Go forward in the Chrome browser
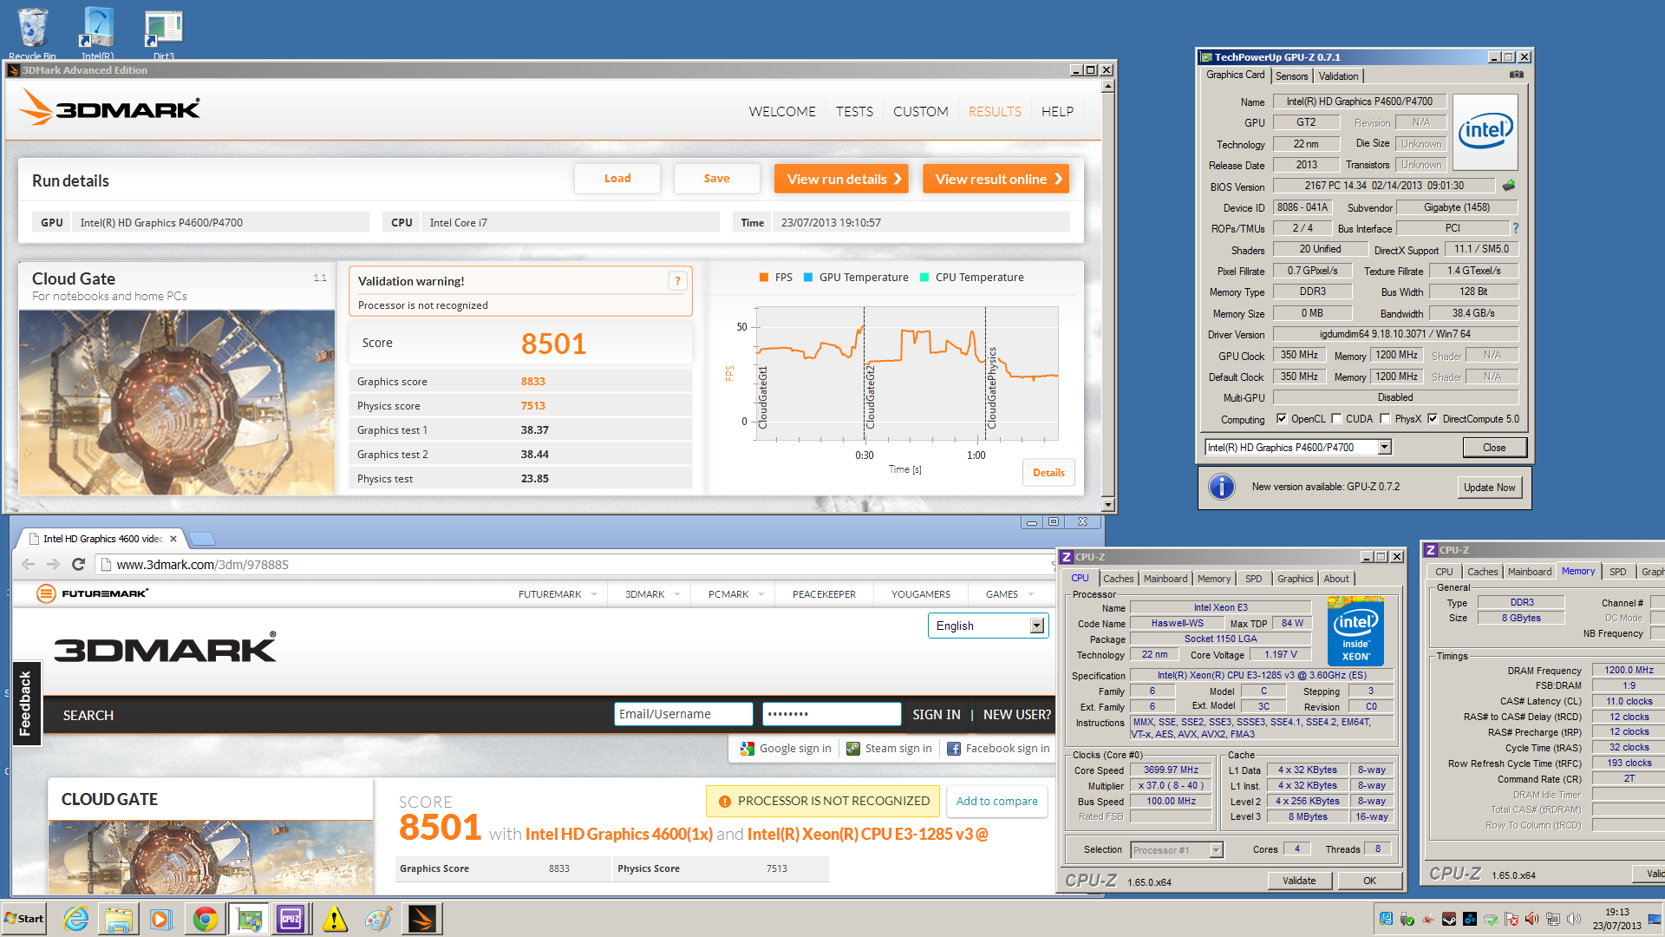The height and width of the screenshot is (937, 1665). point(53,565)
